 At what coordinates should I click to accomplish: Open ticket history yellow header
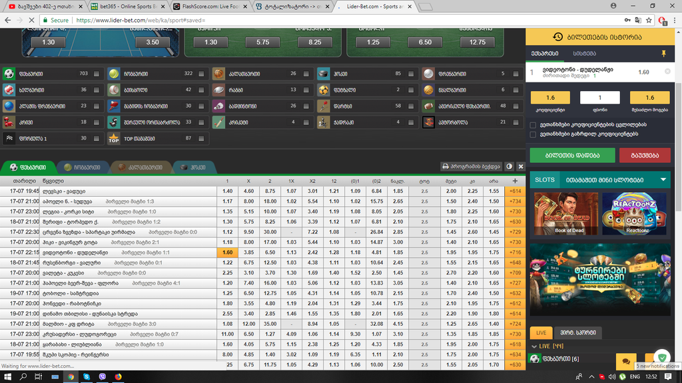coord(600,37)
